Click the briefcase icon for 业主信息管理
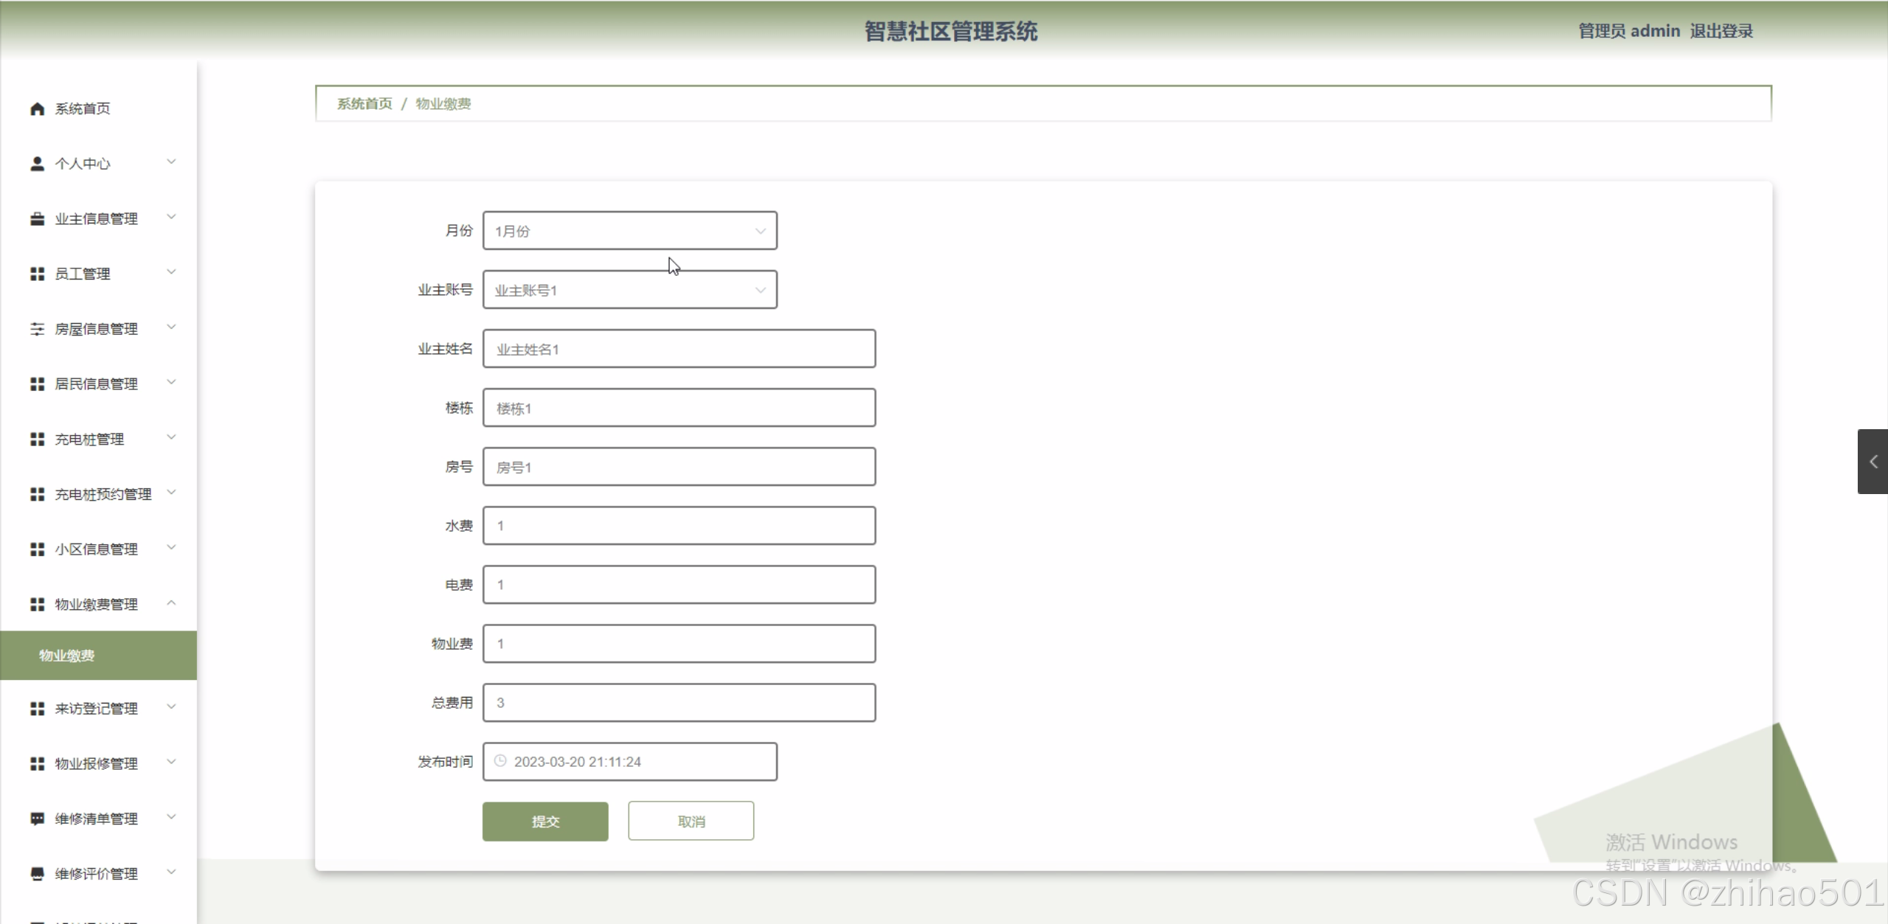Viewport: 1888px width, 924px height. [x=37, y=219]
